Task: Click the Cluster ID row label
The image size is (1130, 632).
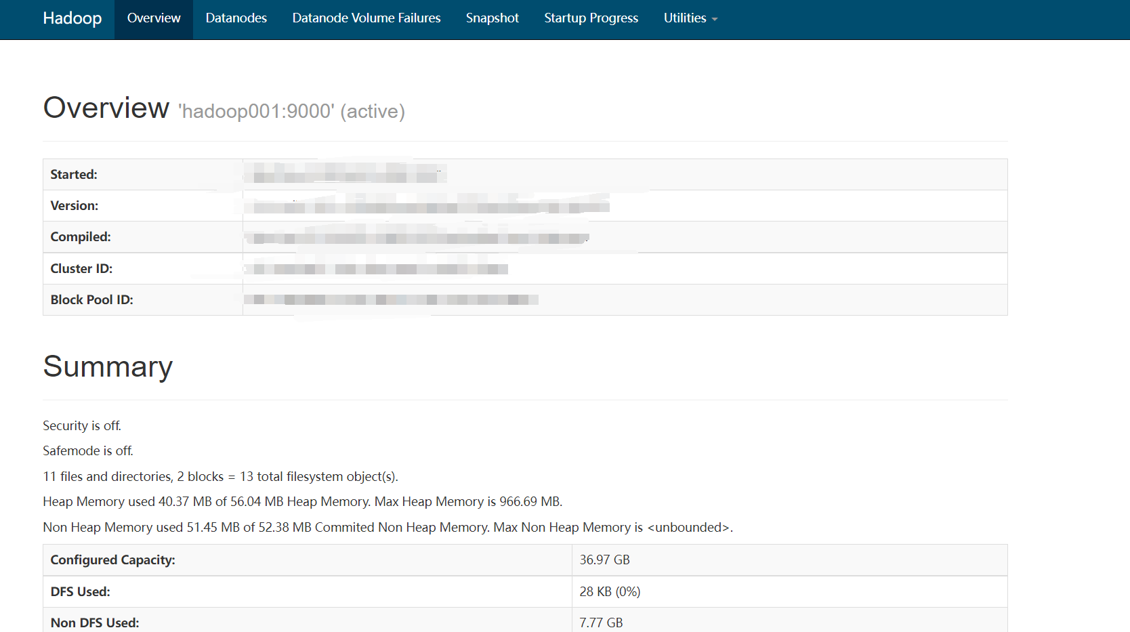Action: point(81,269)
